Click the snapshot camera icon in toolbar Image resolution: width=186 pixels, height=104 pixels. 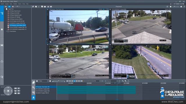click(45, 7)
